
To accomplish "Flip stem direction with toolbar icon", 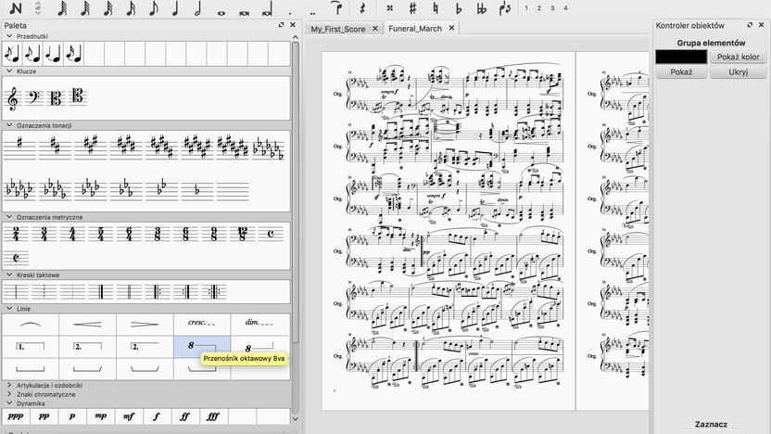I will [x=504, y=8].
